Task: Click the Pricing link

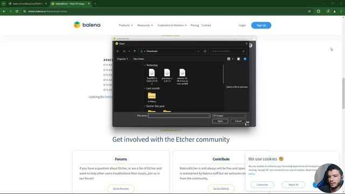Action: [195, 25]
